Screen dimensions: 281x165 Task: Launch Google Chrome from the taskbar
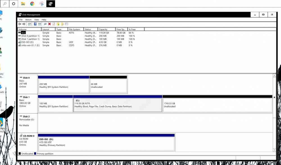point(32,4)
